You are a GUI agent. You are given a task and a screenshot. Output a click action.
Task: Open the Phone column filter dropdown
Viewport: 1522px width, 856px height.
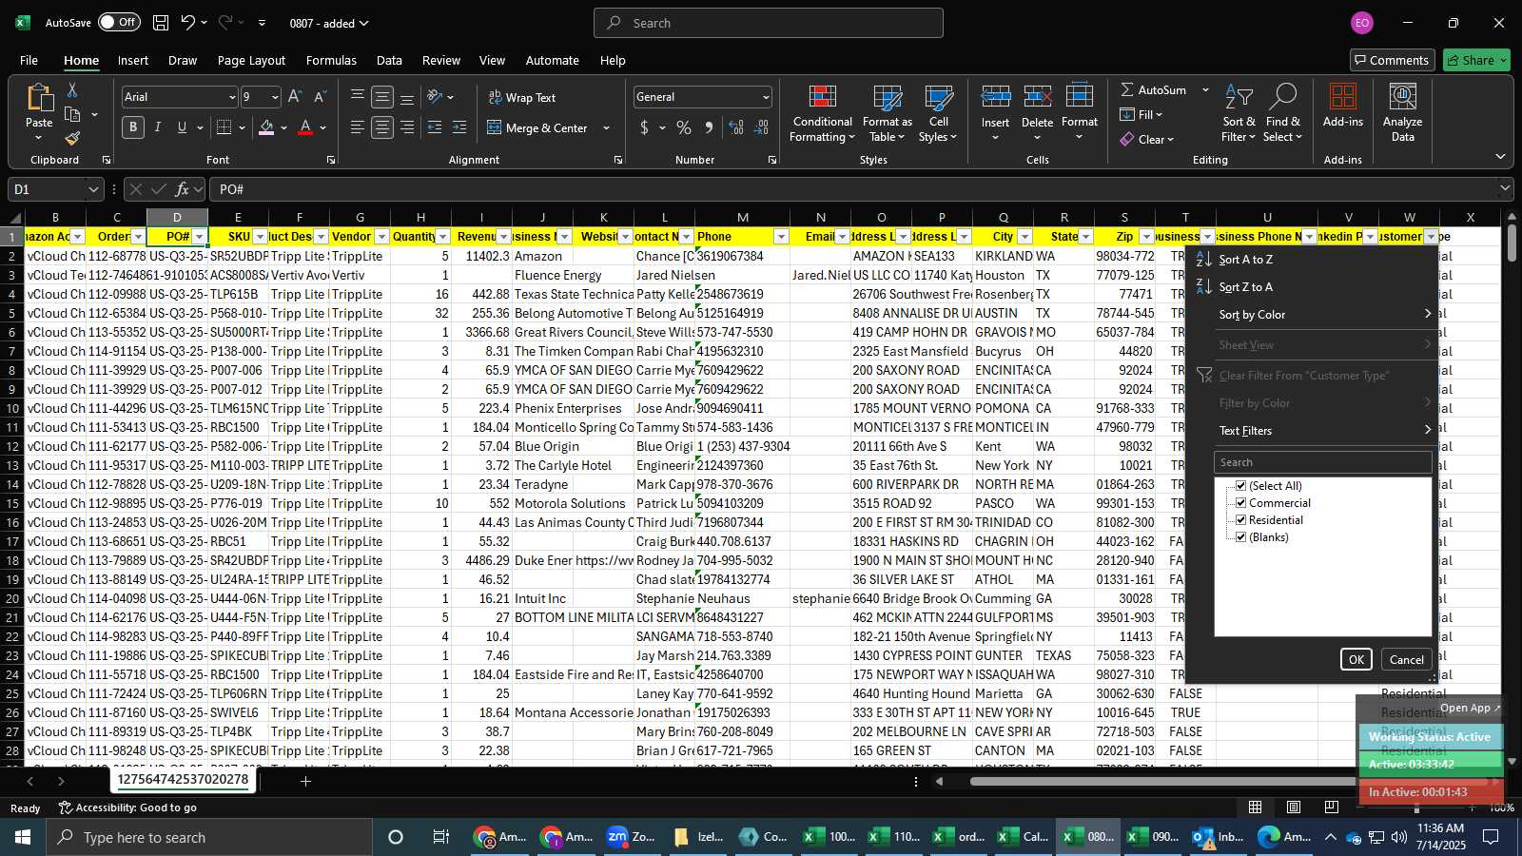tap(781, 237)
